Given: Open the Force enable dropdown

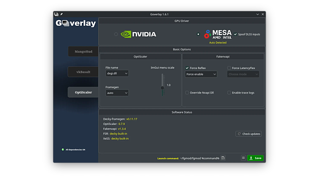Looking at the screenshot, I should pos(201,74).
